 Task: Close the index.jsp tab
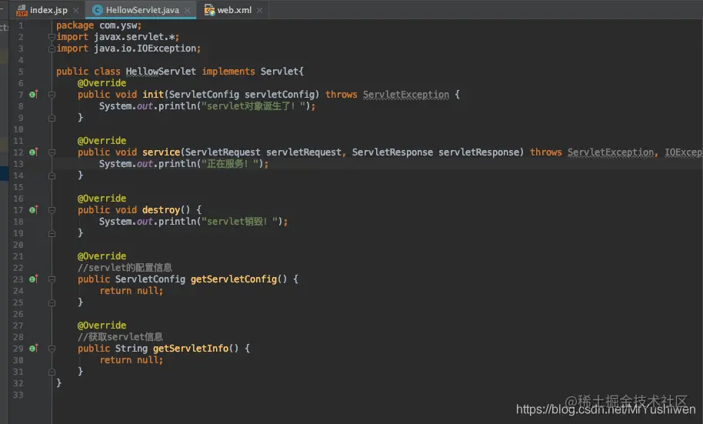coord(76,10)
